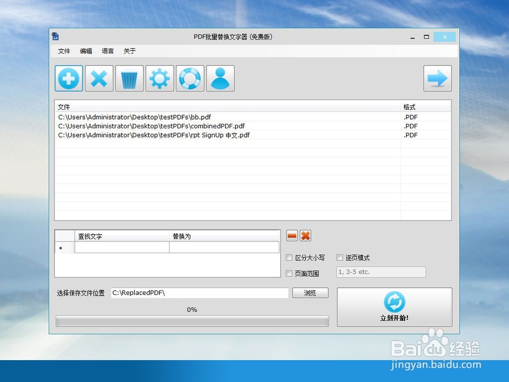This screenshot has height=382, width=509.
Task: Click the 浏览 button to choose save folder
Action: 310,293
